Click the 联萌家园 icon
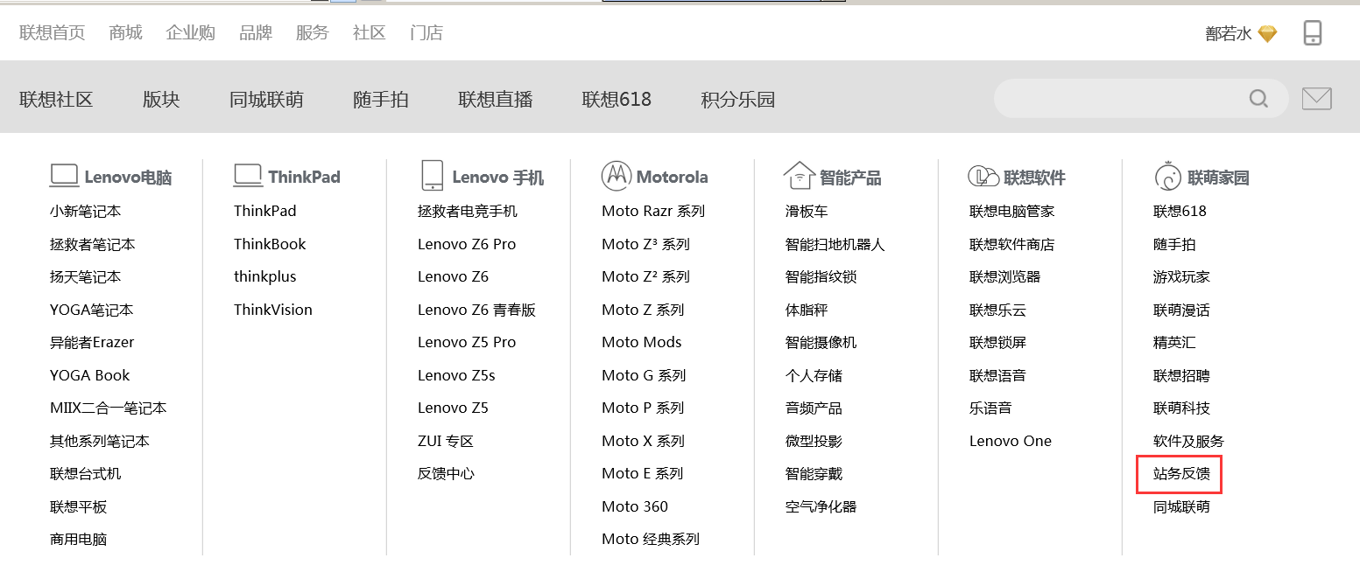 (x=1167, y=177)
